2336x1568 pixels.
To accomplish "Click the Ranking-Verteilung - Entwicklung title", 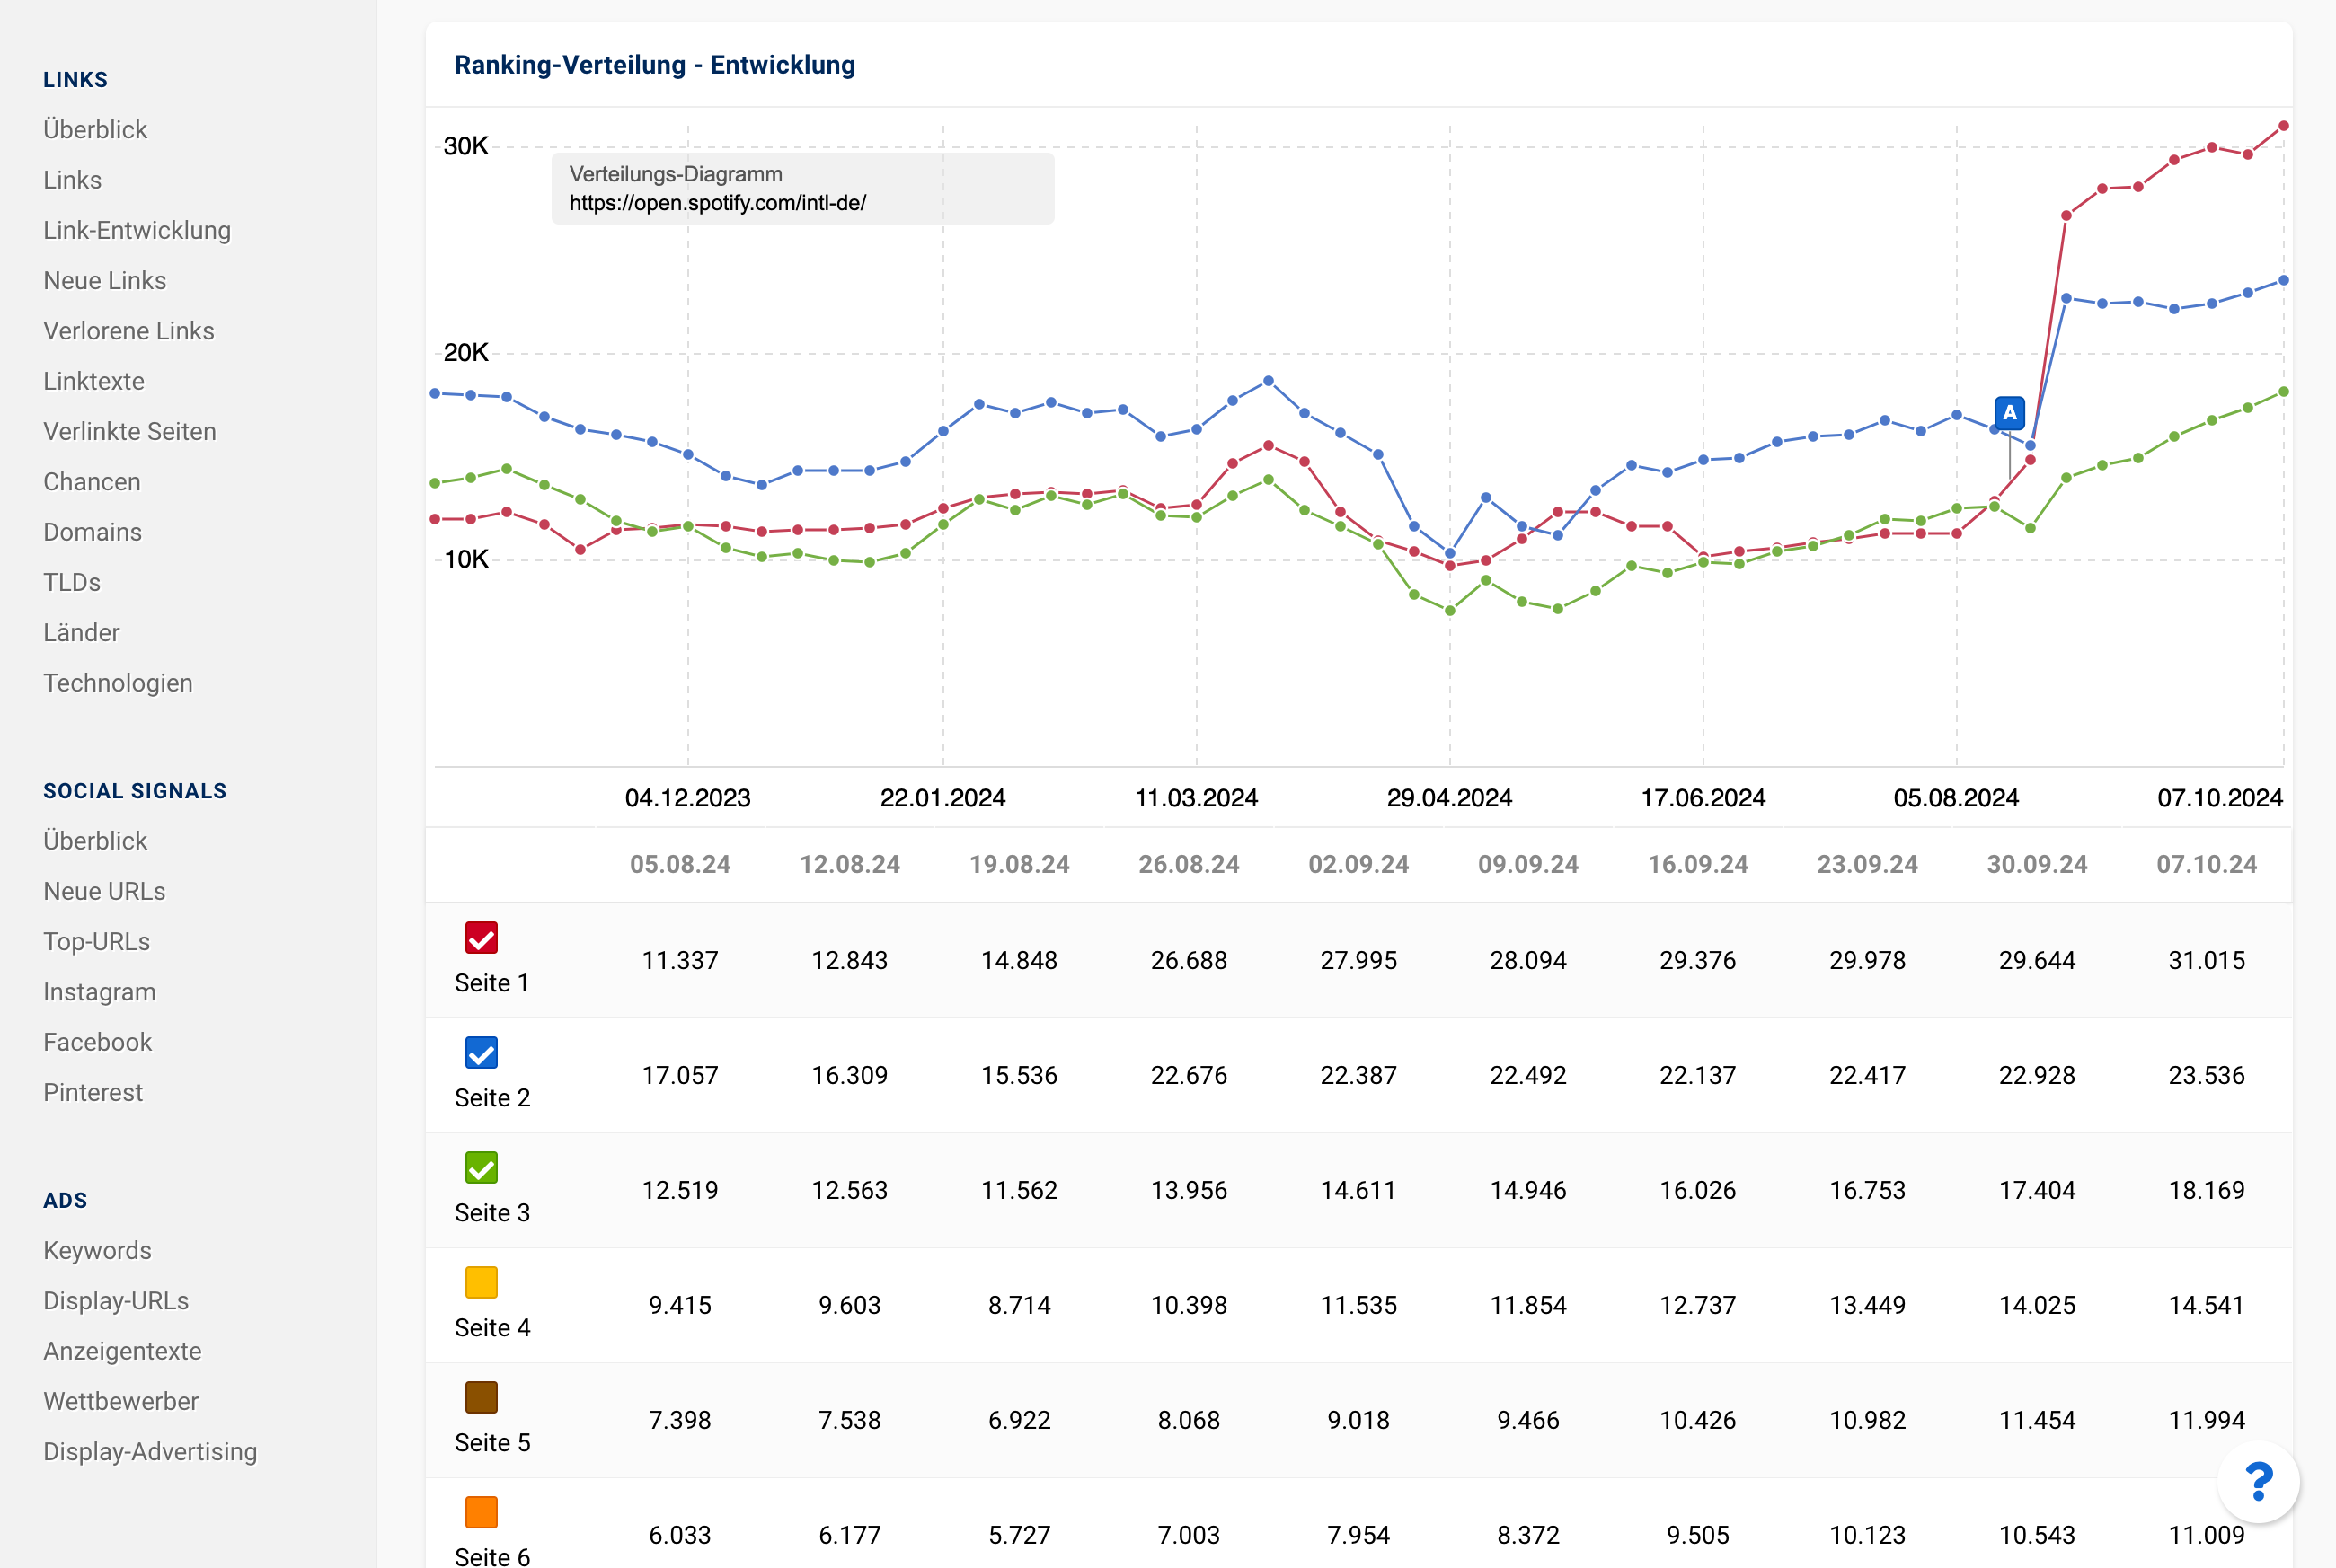I will pyautogui.click(x=655, y=65).
